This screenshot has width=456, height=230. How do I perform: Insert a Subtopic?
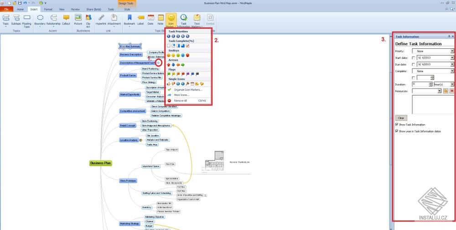[16, 19]
